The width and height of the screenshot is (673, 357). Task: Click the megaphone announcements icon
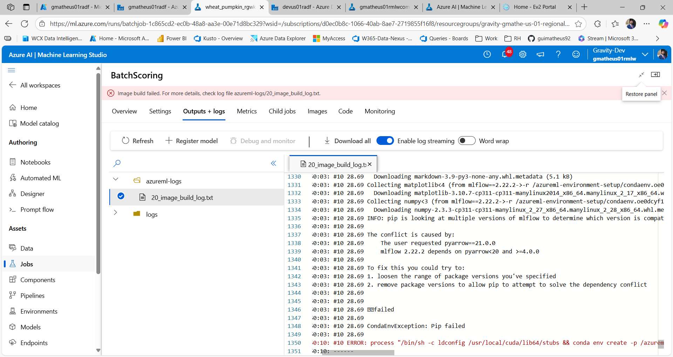[x=541, y=54]
